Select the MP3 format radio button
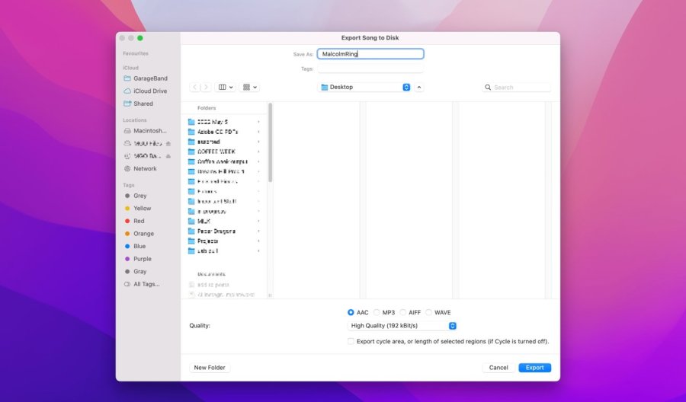Image resolution: width=686 pixels, height=402 pixels. 377,312
